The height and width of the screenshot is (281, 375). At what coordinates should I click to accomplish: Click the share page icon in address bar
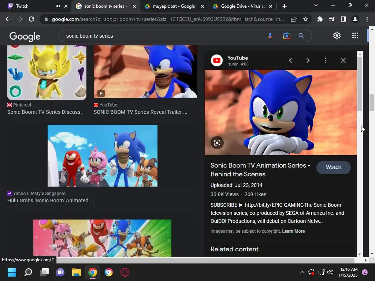tap(294, 19)
